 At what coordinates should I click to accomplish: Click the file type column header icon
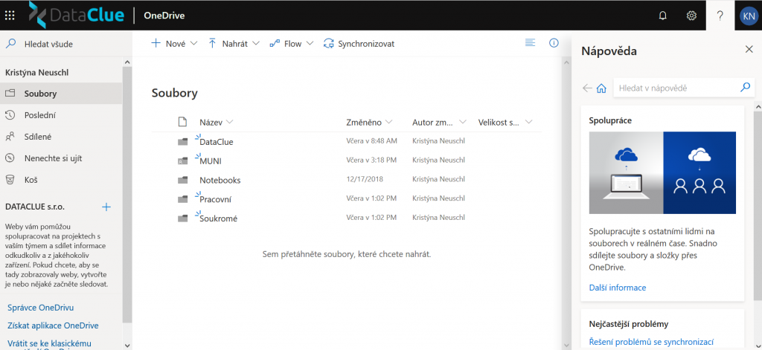pos(182,122)
